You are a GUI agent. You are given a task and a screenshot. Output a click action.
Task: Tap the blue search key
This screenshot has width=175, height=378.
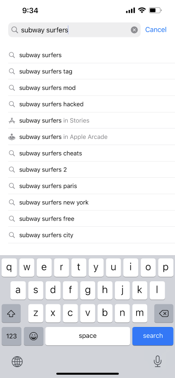pyautogui.click(x=153, y=336)
